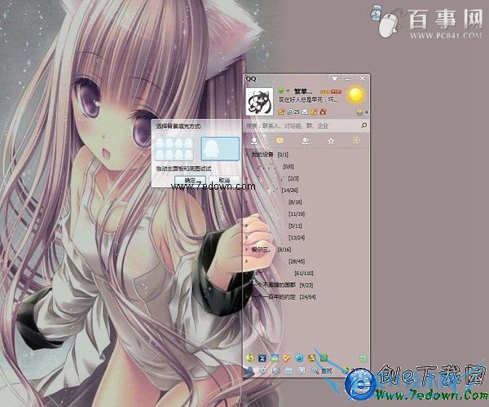Click the magnifier icon in search bar
Image resolution: width=489 pixels, height=407 pixels.
point(364,125)
